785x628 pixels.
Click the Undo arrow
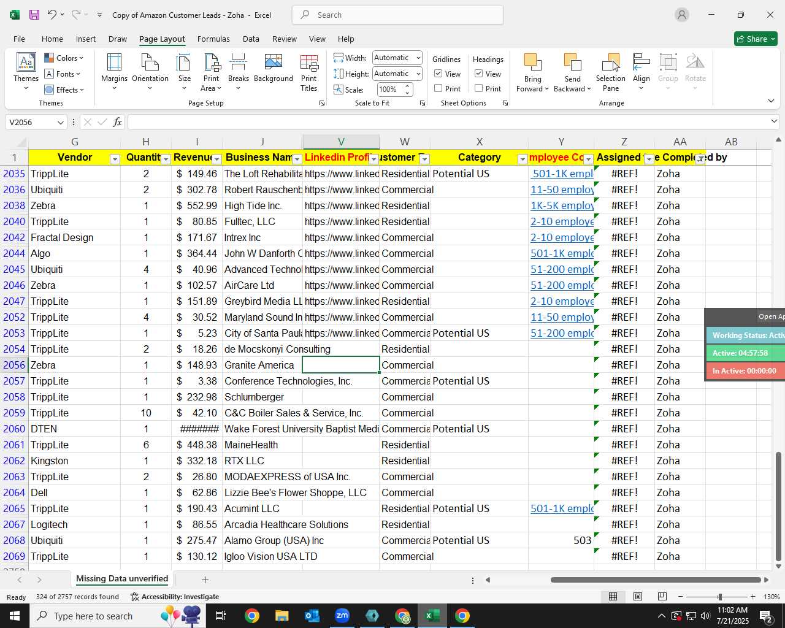[x=52, y=15]
